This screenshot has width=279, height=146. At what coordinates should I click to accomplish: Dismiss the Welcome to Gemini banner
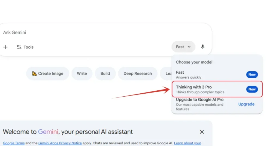[202, 132]
